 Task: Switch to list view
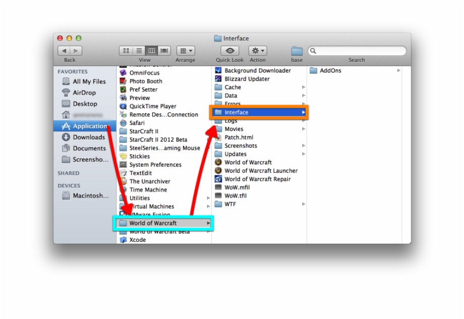coord(139,51)
